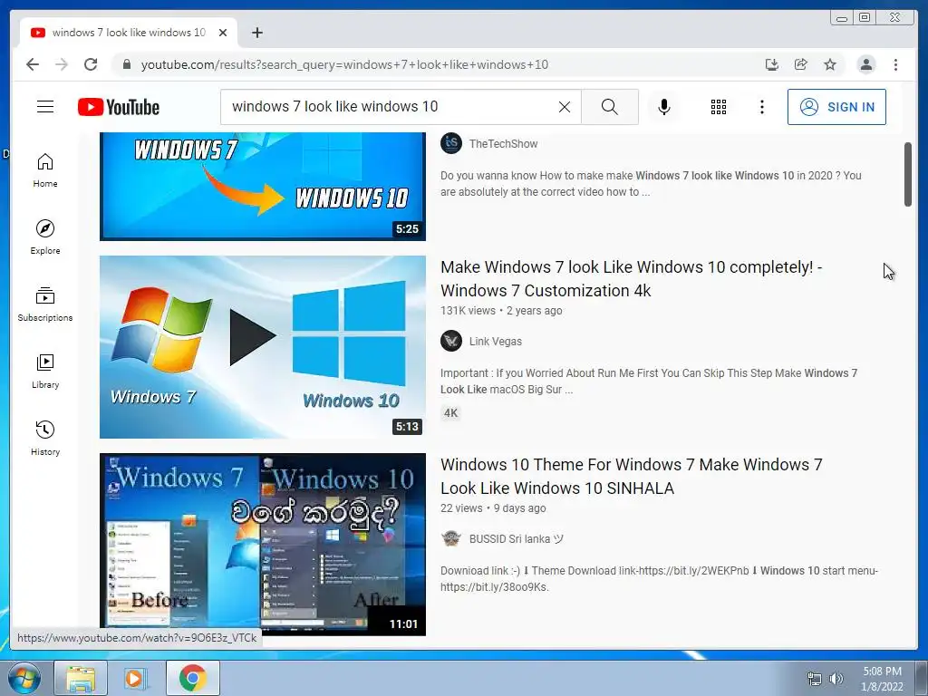This screenshot has width=928, height=696.
Task: Clear the search box with the X
Action: pos(565,107)
